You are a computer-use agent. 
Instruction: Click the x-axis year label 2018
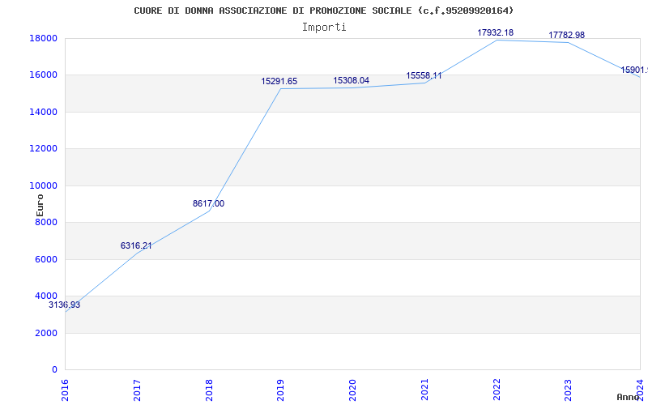coord(209,390)
